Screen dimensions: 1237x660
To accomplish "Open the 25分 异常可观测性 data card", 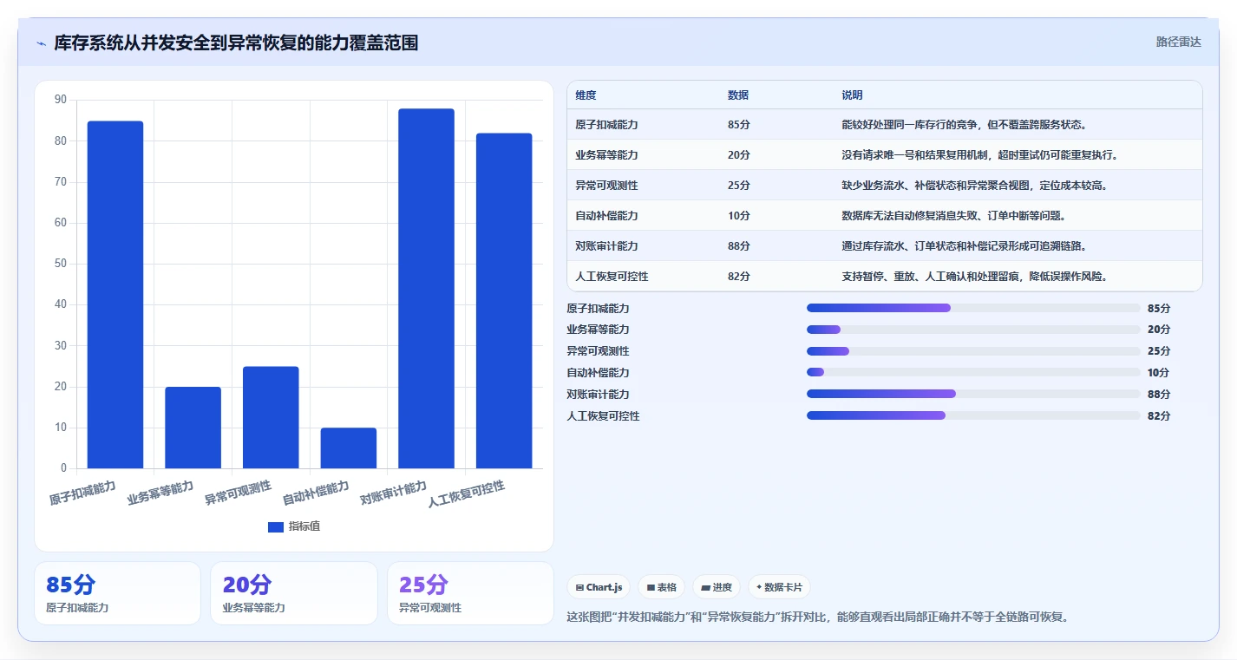I will (x=470, y=593).
